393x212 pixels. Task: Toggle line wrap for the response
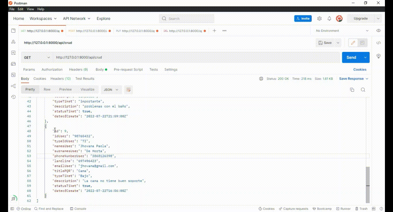pos(129,90)
